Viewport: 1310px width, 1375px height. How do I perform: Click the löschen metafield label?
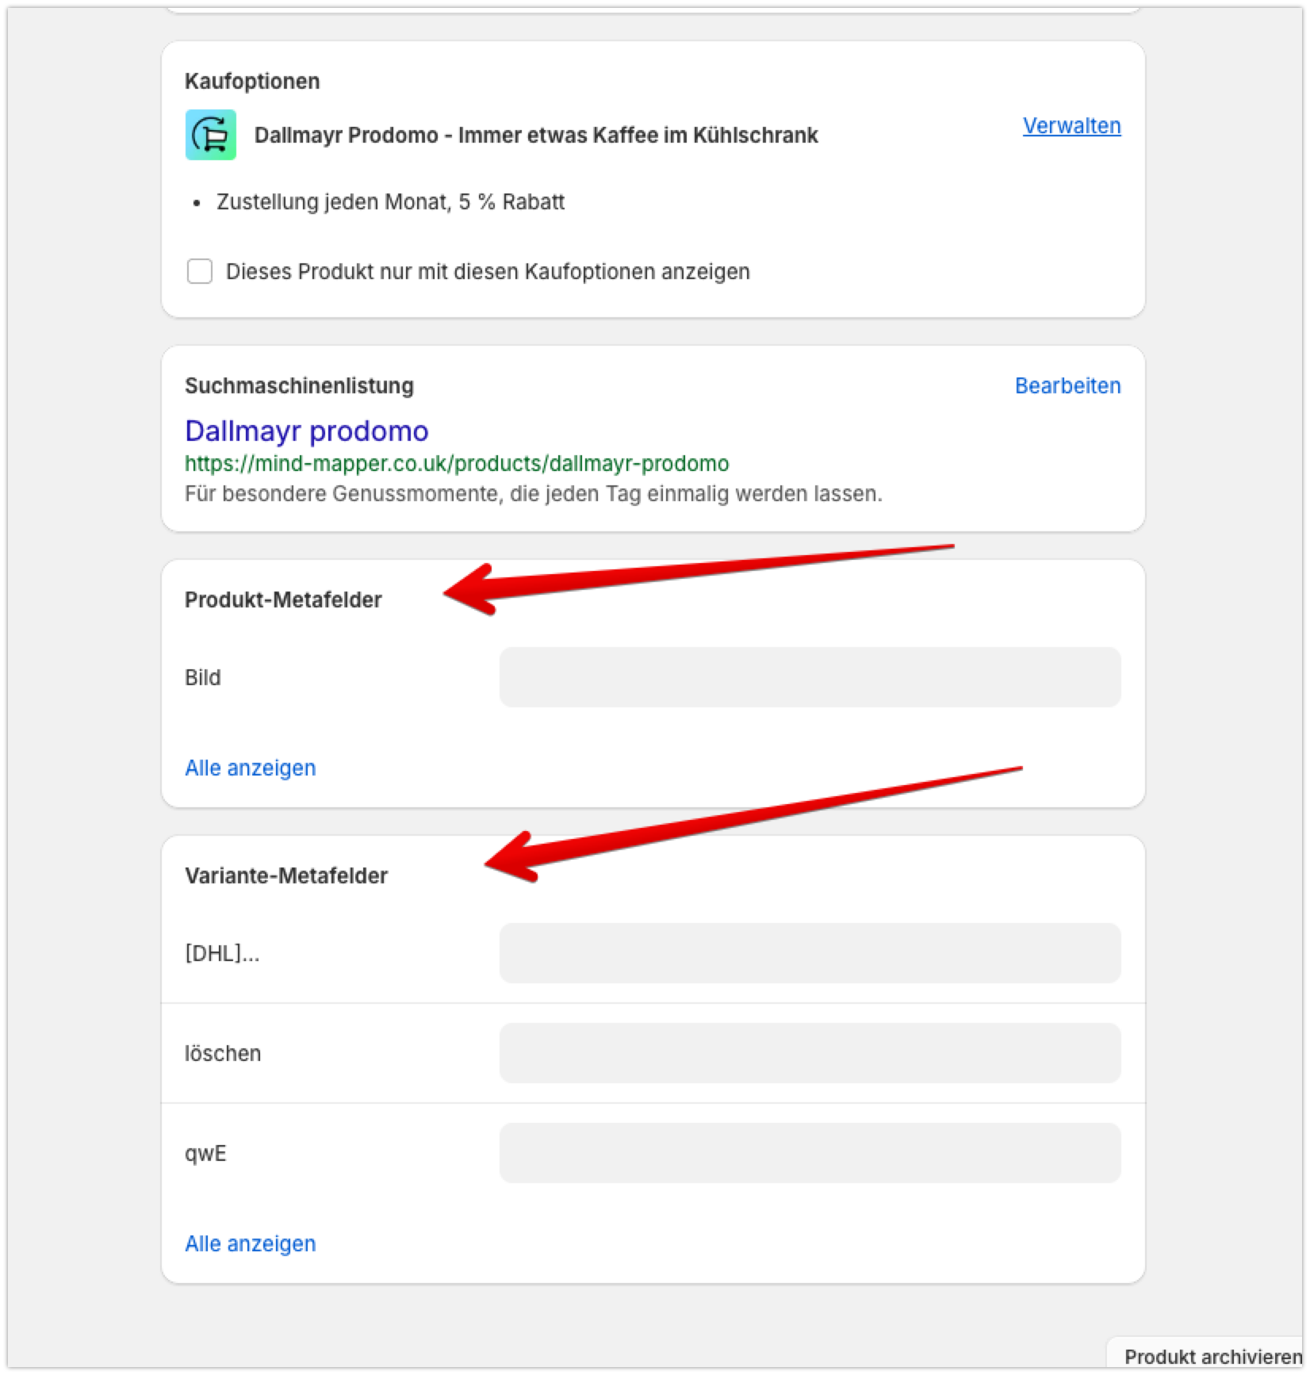(x=223, y=1054)
